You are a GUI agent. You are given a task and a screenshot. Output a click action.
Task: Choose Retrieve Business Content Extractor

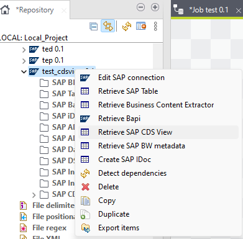tap(158, 105)
